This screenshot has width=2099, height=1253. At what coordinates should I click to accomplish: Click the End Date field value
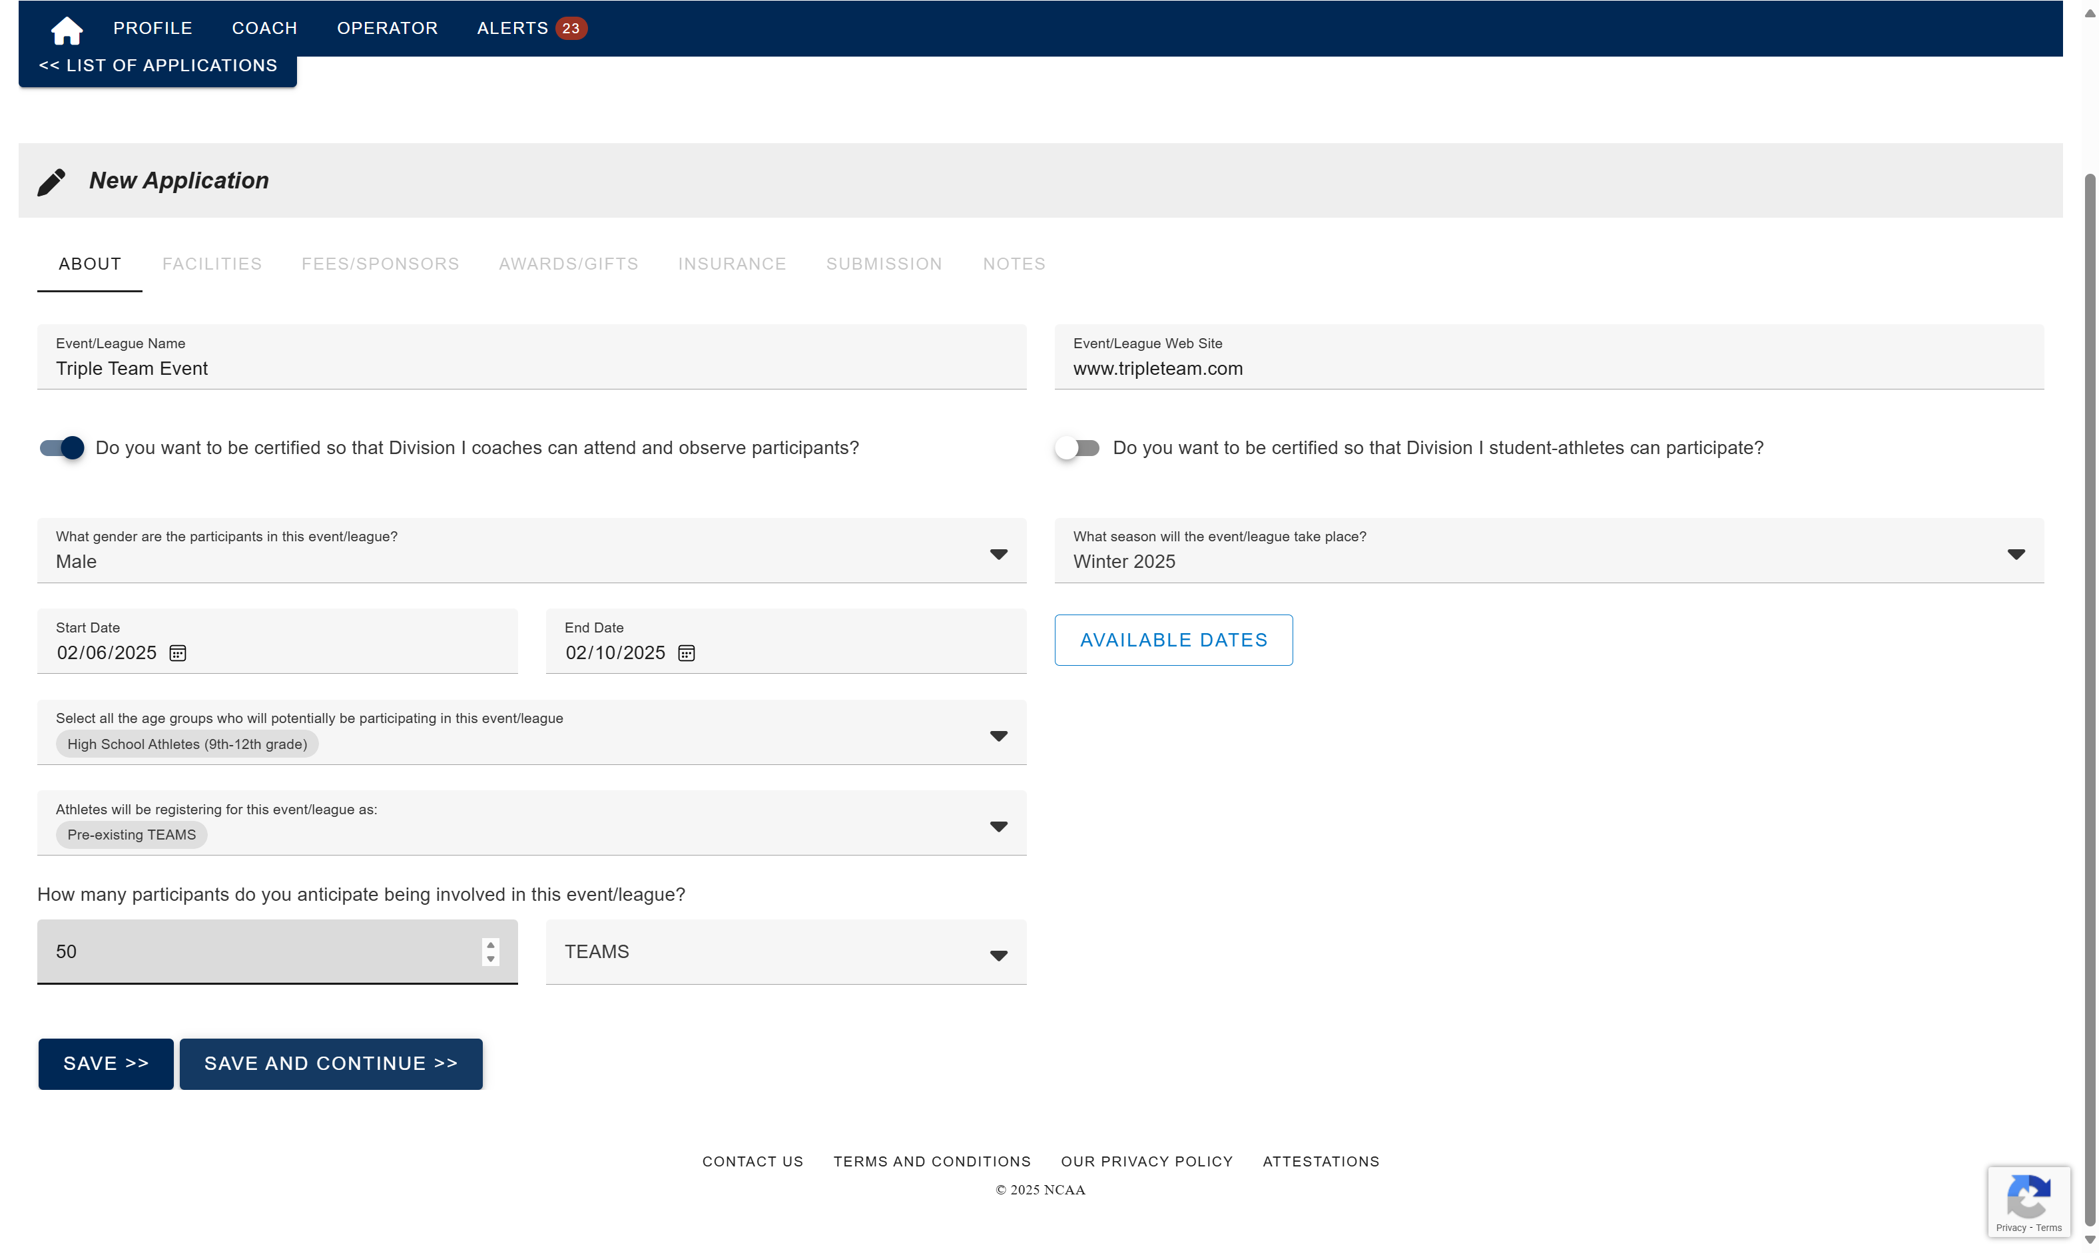pyautogui.click(x=615, y=652)
